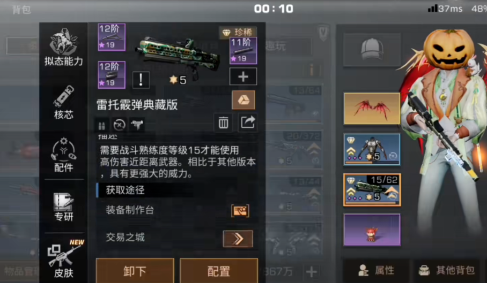This screenshot has width=487, height=283.
Task: Select the red bat wings equipment slot
Action: 372,109
